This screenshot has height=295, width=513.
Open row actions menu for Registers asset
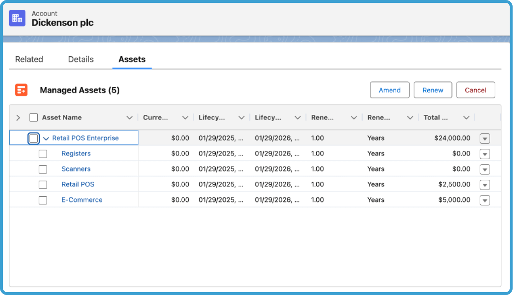tap(485, 154)
